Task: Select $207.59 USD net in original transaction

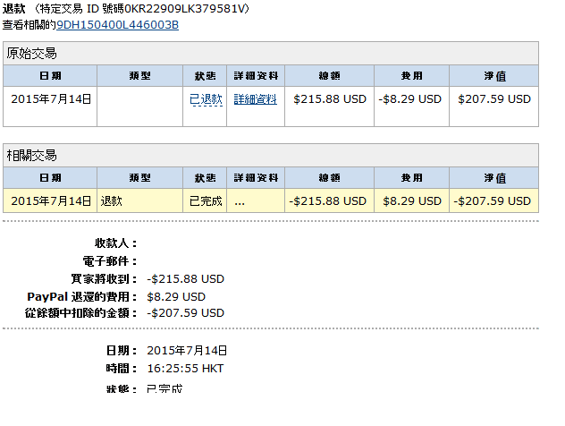Action: click(494, 99)
